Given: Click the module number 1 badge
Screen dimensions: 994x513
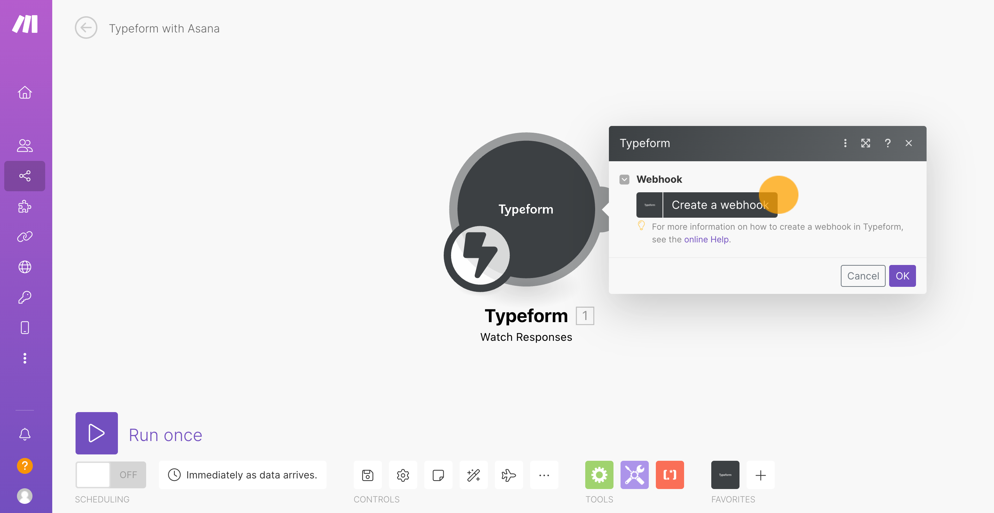Looking at the screenshot, I should coord(585,316).
